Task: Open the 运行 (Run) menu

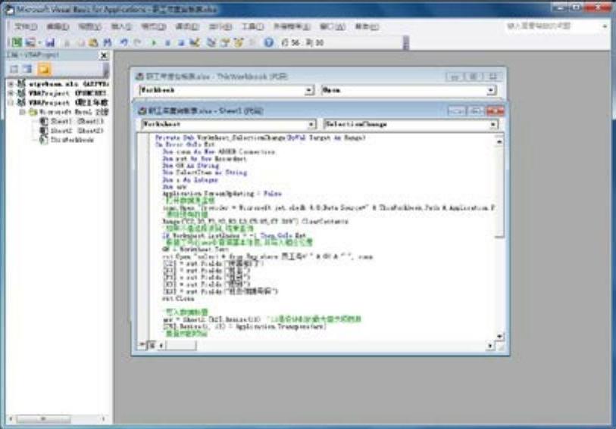Action: (x=220, y=26)
